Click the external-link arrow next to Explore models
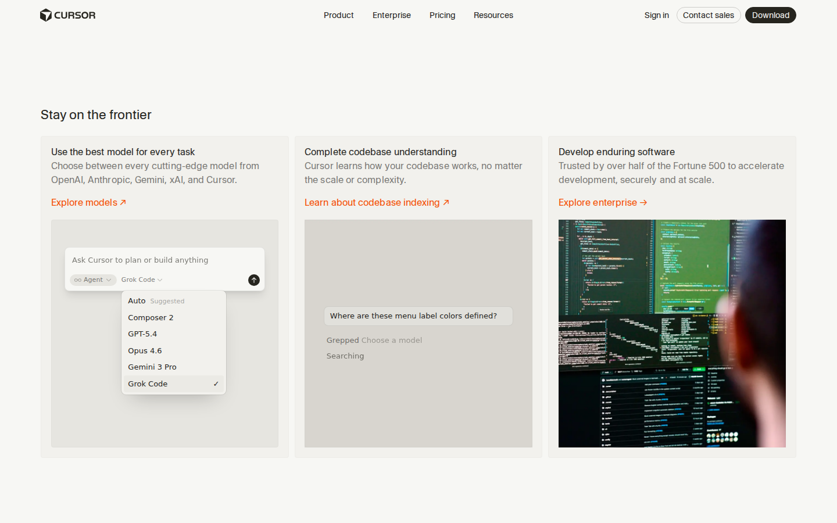837x523 pixels. (123, 202)
